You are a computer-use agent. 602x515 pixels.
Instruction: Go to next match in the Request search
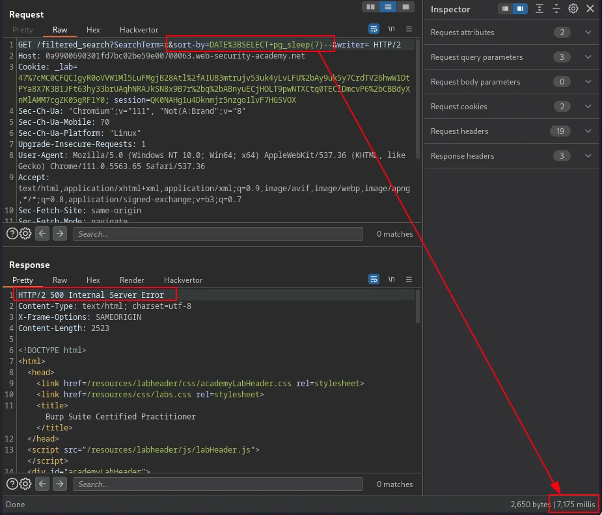60,233
